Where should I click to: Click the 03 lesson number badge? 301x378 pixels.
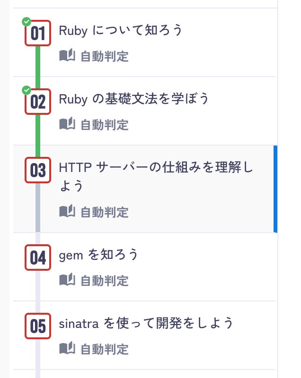coord(37,171)
